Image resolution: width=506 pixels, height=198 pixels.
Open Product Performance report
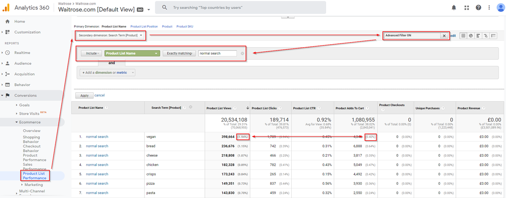tap(34, 157)
